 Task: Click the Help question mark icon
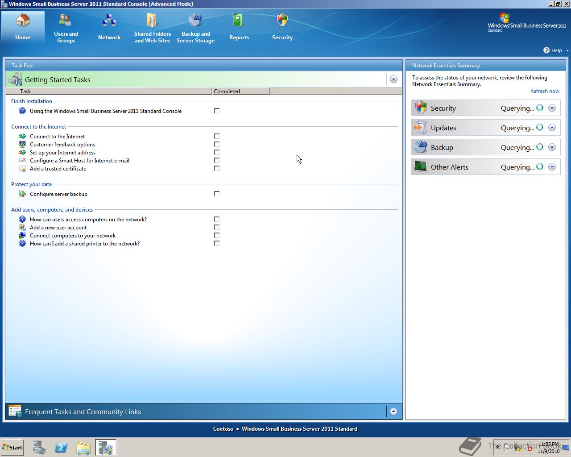click(x=546, y=50)
